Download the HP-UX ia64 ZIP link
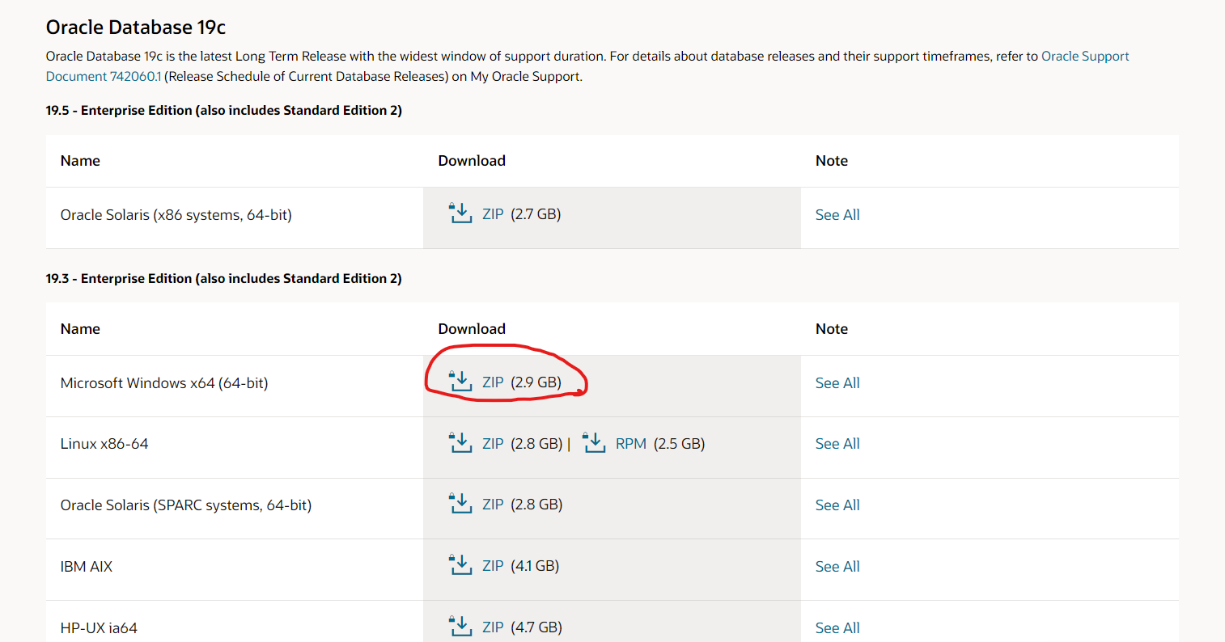Screen dimensions: 1225x642 click(x=493, y=627)
